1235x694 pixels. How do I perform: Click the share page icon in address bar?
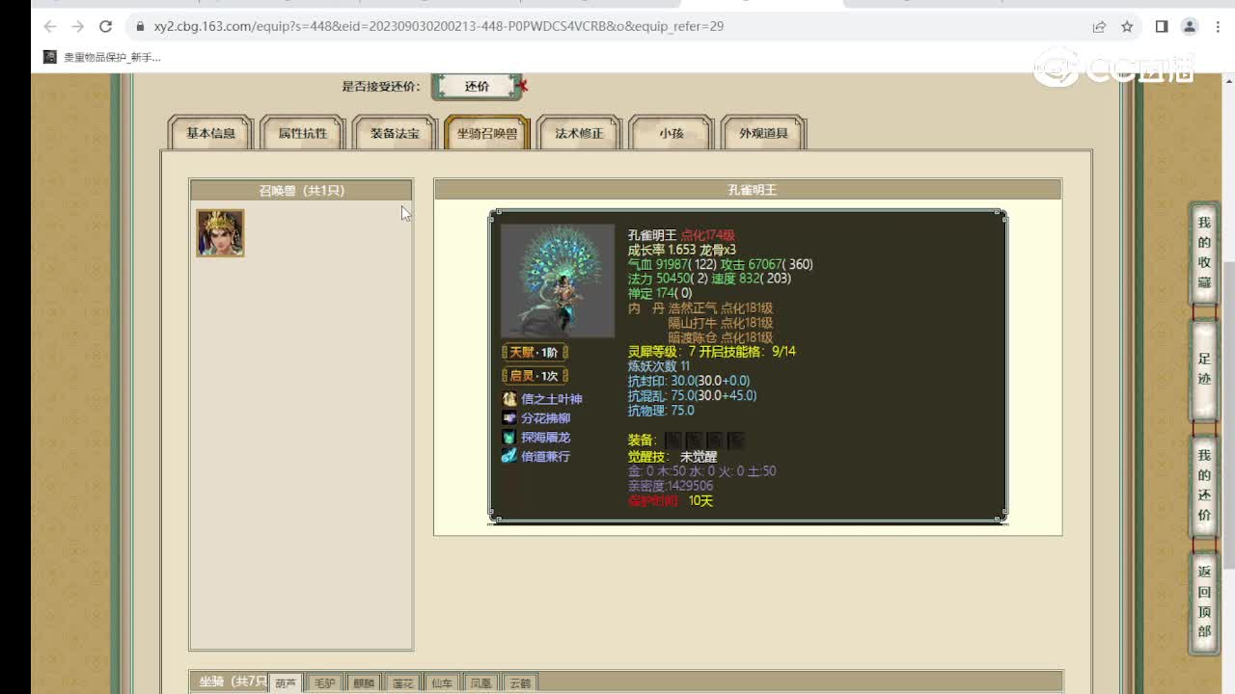pyautogui.click(x=1099, y=26)
